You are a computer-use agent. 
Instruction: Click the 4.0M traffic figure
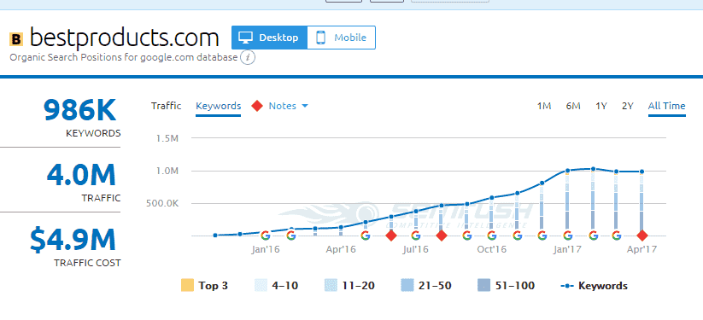click(81, 175)
